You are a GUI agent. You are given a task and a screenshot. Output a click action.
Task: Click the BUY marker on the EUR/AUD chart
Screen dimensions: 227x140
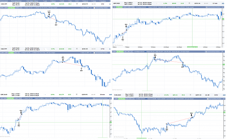(167, 128)
